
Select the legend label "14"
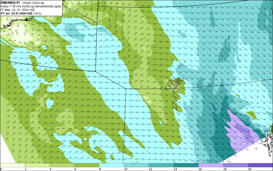coord(175,169)
